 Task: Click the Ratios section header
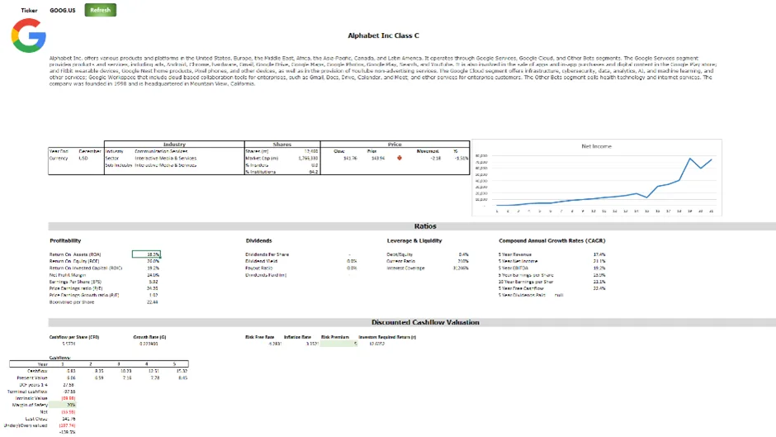[425, 226]
